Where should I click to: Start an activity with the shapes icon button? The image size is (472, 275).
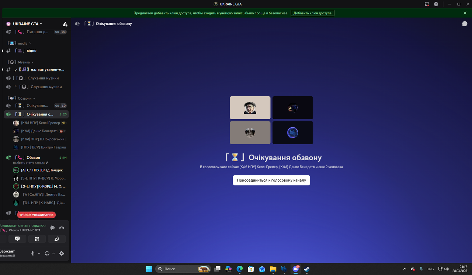(x=37, y=239)
